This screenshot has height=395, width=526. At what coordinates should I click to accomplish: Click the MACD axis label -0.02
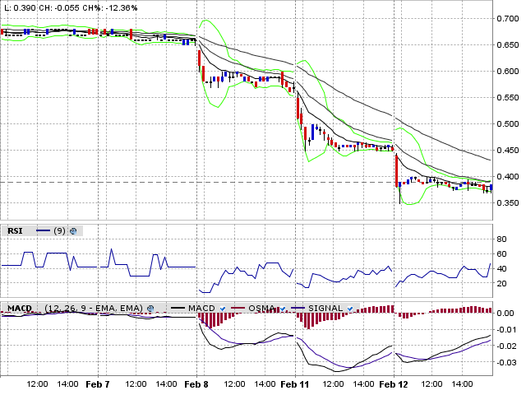click(505, 346)
